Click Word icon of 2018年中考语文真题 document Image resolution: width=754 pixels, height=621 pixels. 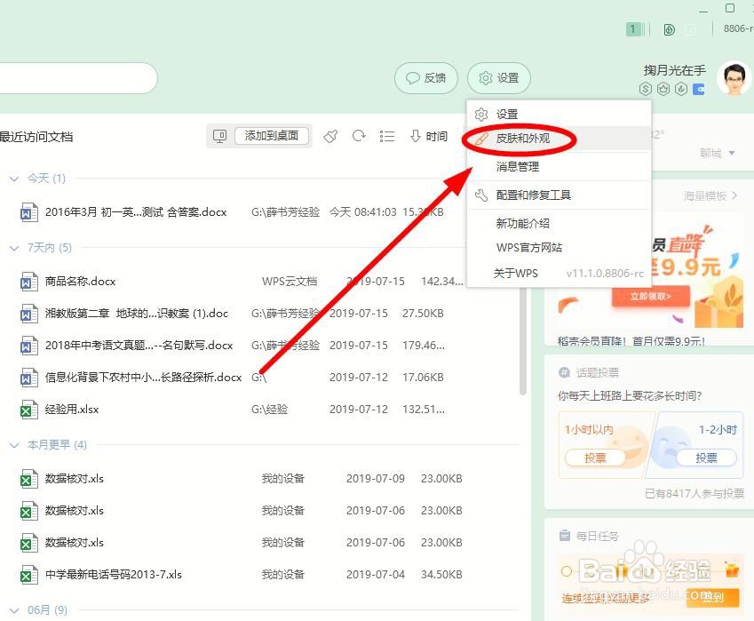click(28, 346)
